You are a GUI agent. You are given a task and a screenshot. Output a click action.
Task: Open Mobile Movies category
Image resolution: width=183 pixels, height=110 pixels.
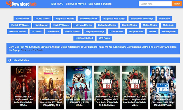150,25
